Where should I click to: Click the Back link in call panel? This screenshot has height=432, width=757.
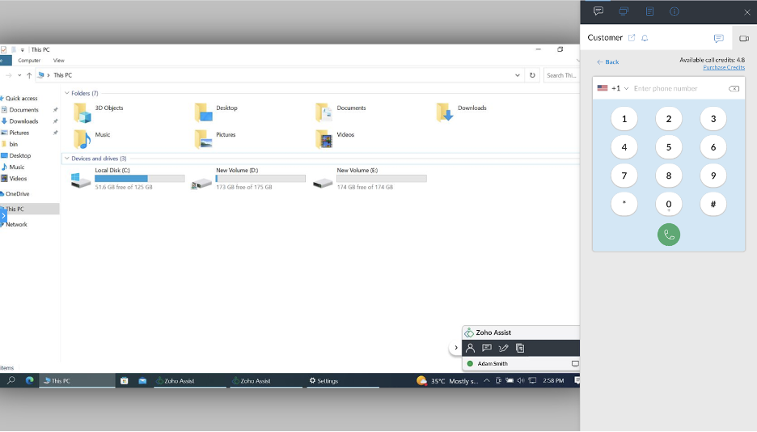(x=607, y=61)
